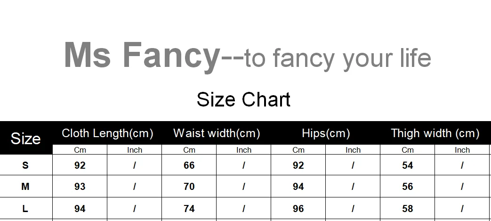Click the Cm subheader under Cloth Length
Screen dimensions: 491x221
click(80, 150)
